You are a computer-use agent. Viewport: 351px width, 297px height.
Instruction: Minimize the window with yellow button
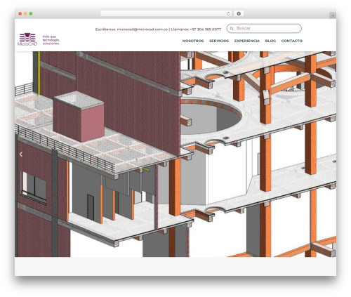(x=25, y=14)
